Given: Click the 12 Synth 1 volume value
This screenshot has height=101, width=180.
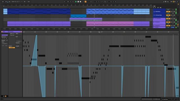Looking at the screenshot, I should click(x=168, y=24).
